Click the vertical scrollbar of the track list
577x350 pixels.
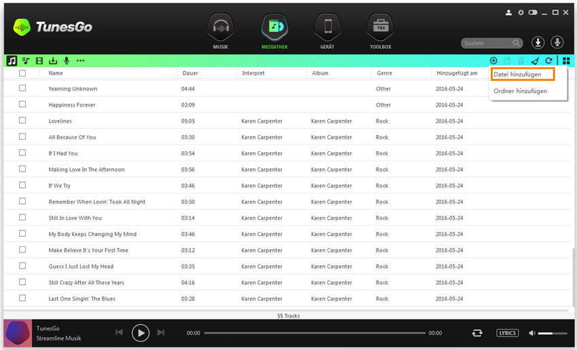point(573,276)
